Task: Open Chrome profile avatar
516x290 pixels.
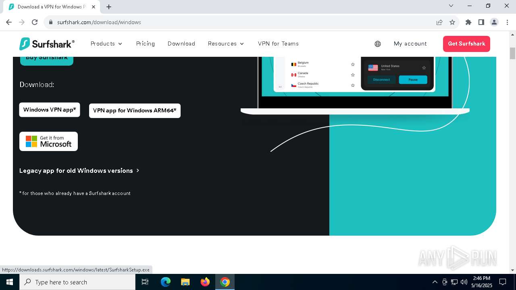Action: click(x=494, y=22)
